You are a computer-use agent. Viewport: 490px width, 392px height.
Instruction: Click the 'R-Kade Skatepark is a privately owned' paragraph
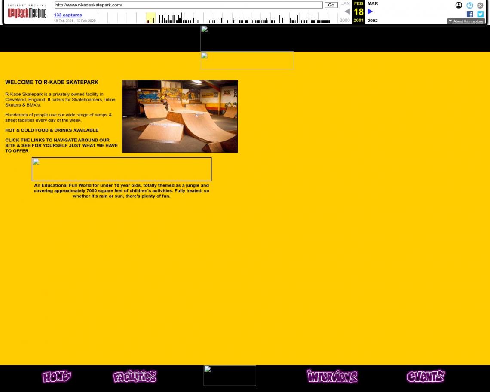click(60, 99)
